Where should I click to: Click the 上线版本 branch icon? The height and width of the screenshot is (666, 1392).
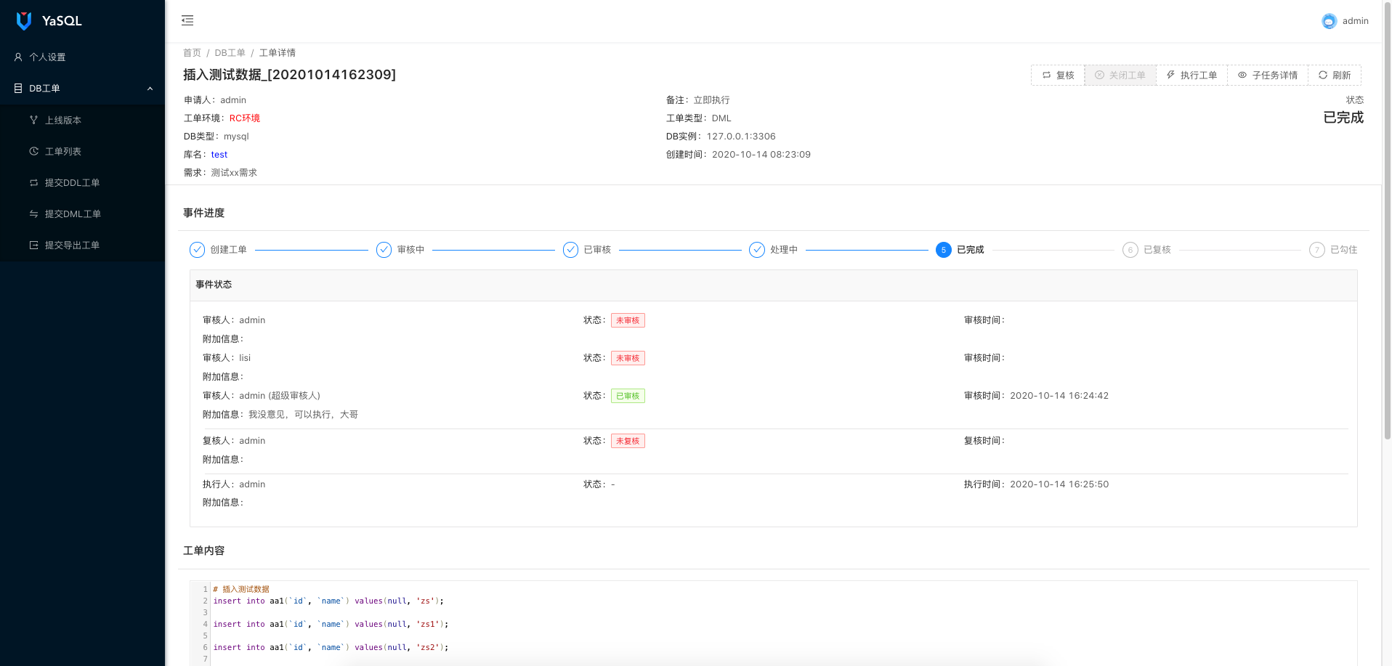click(x=33, y=120)
